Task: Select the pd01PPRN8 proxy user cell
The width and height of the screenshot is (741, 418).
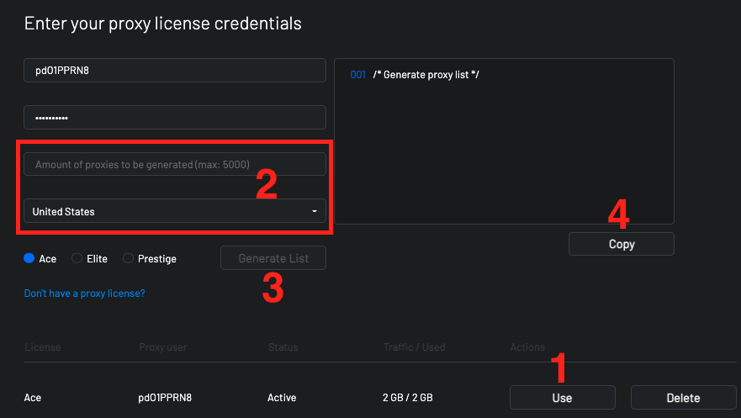Action: click(x=165, y=398)
